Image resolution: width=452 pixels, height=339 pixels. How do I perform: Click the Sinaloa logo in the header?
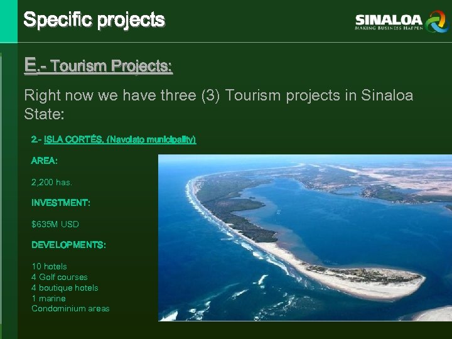point(402,21)
